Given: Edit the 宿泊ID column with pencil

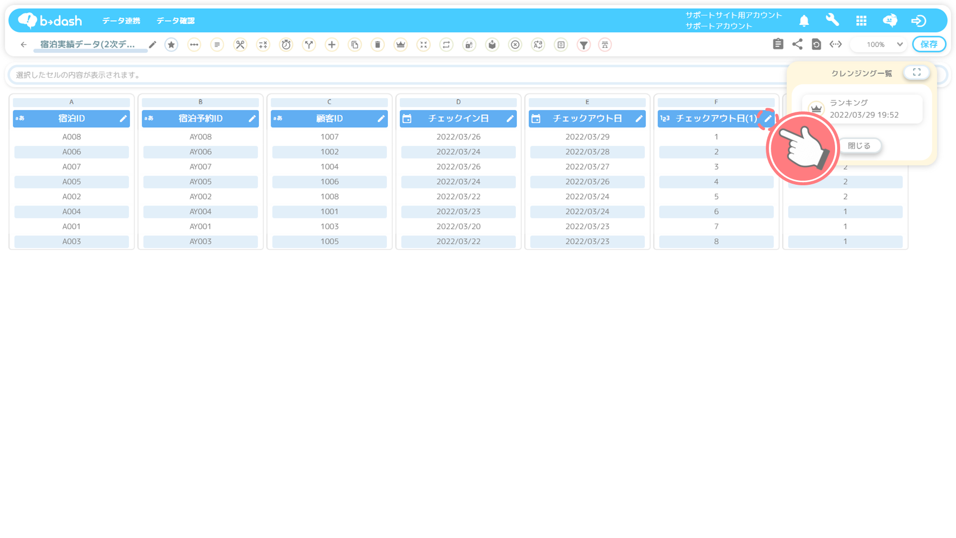Looking at the screenshot, I should (x=123, y=118).
